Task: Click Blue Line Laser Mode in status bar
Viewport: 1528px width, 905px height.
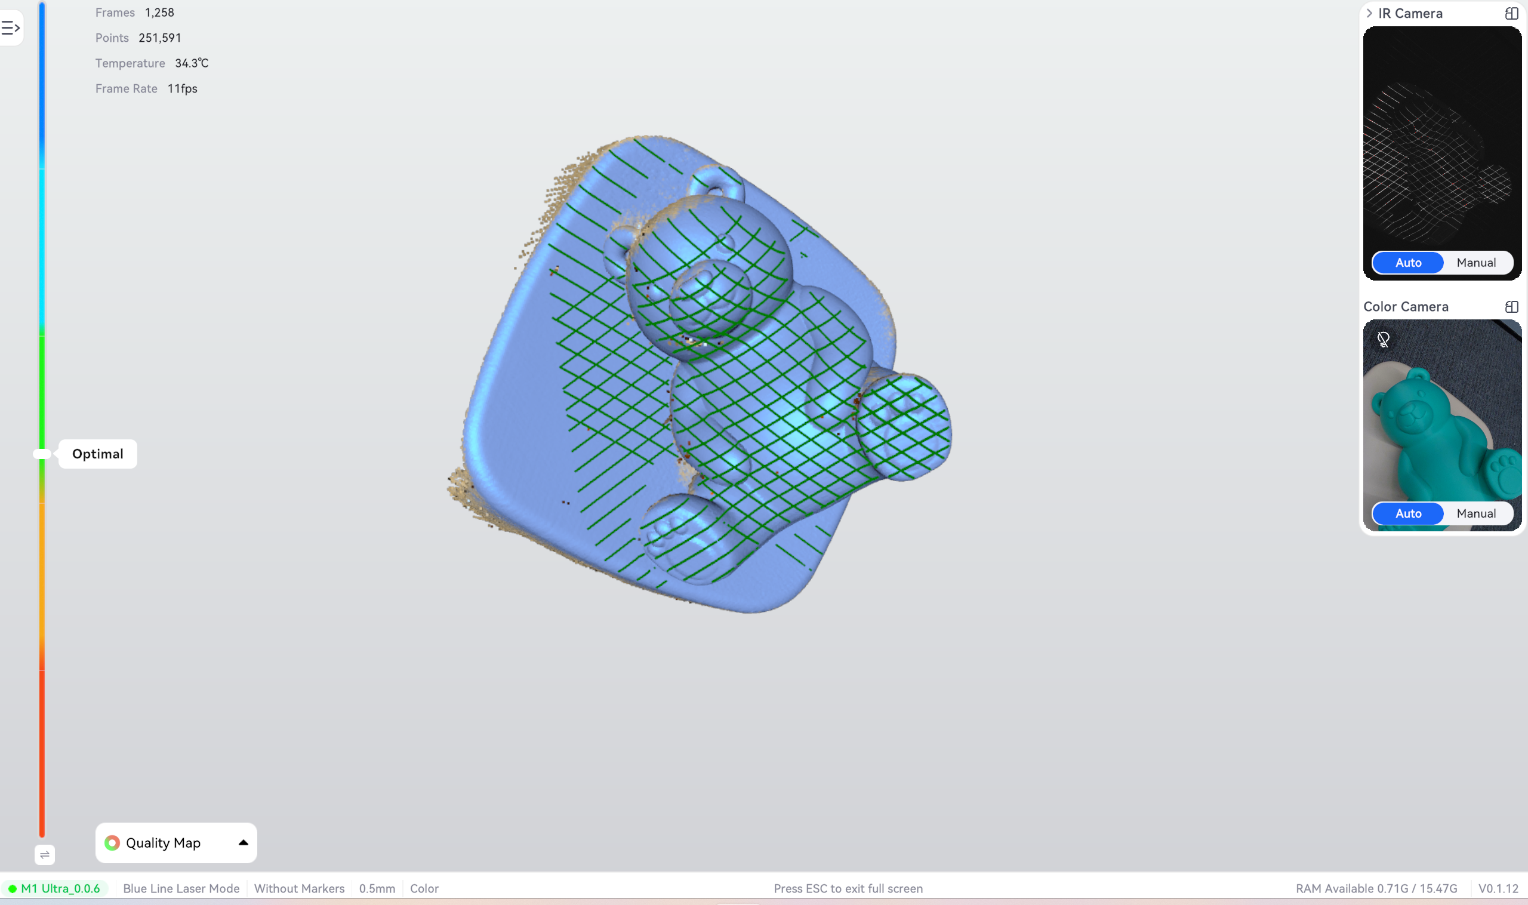Action: (181, 888)
